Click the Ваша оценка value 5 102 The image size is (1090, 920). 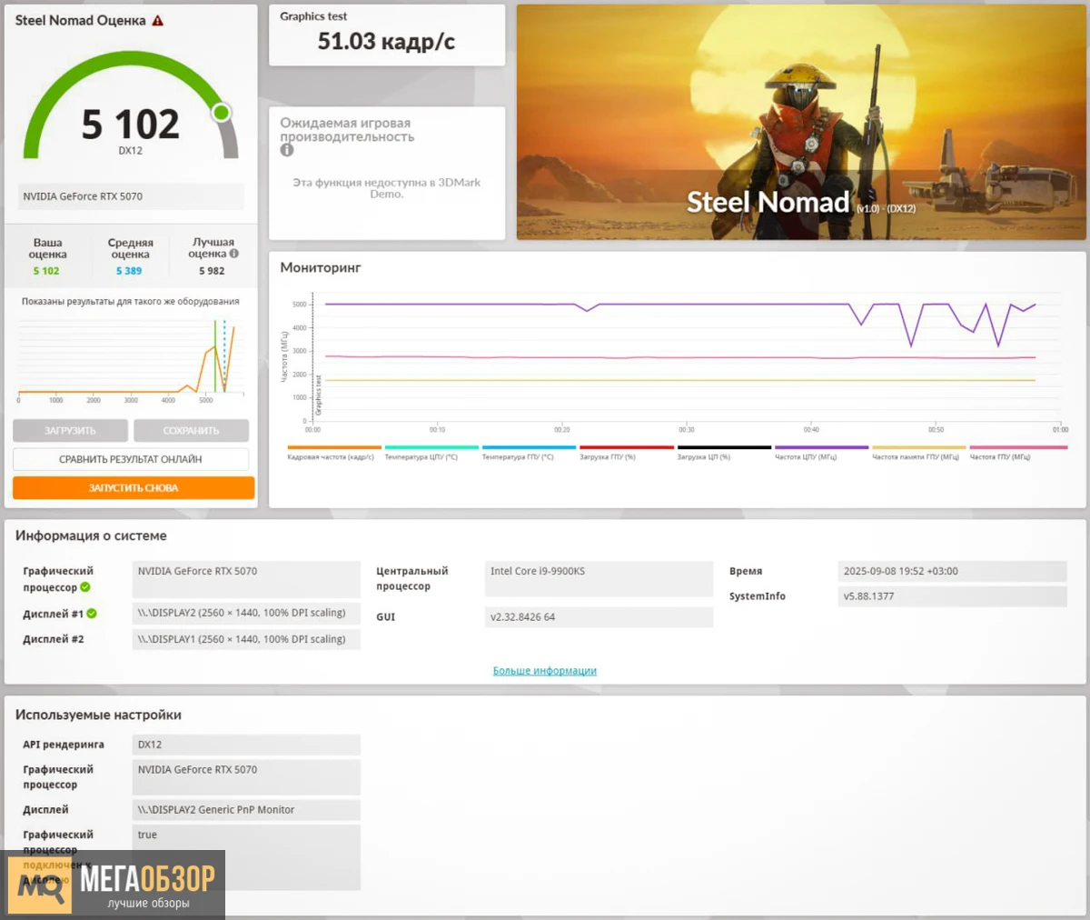click(x=46, y=271)
